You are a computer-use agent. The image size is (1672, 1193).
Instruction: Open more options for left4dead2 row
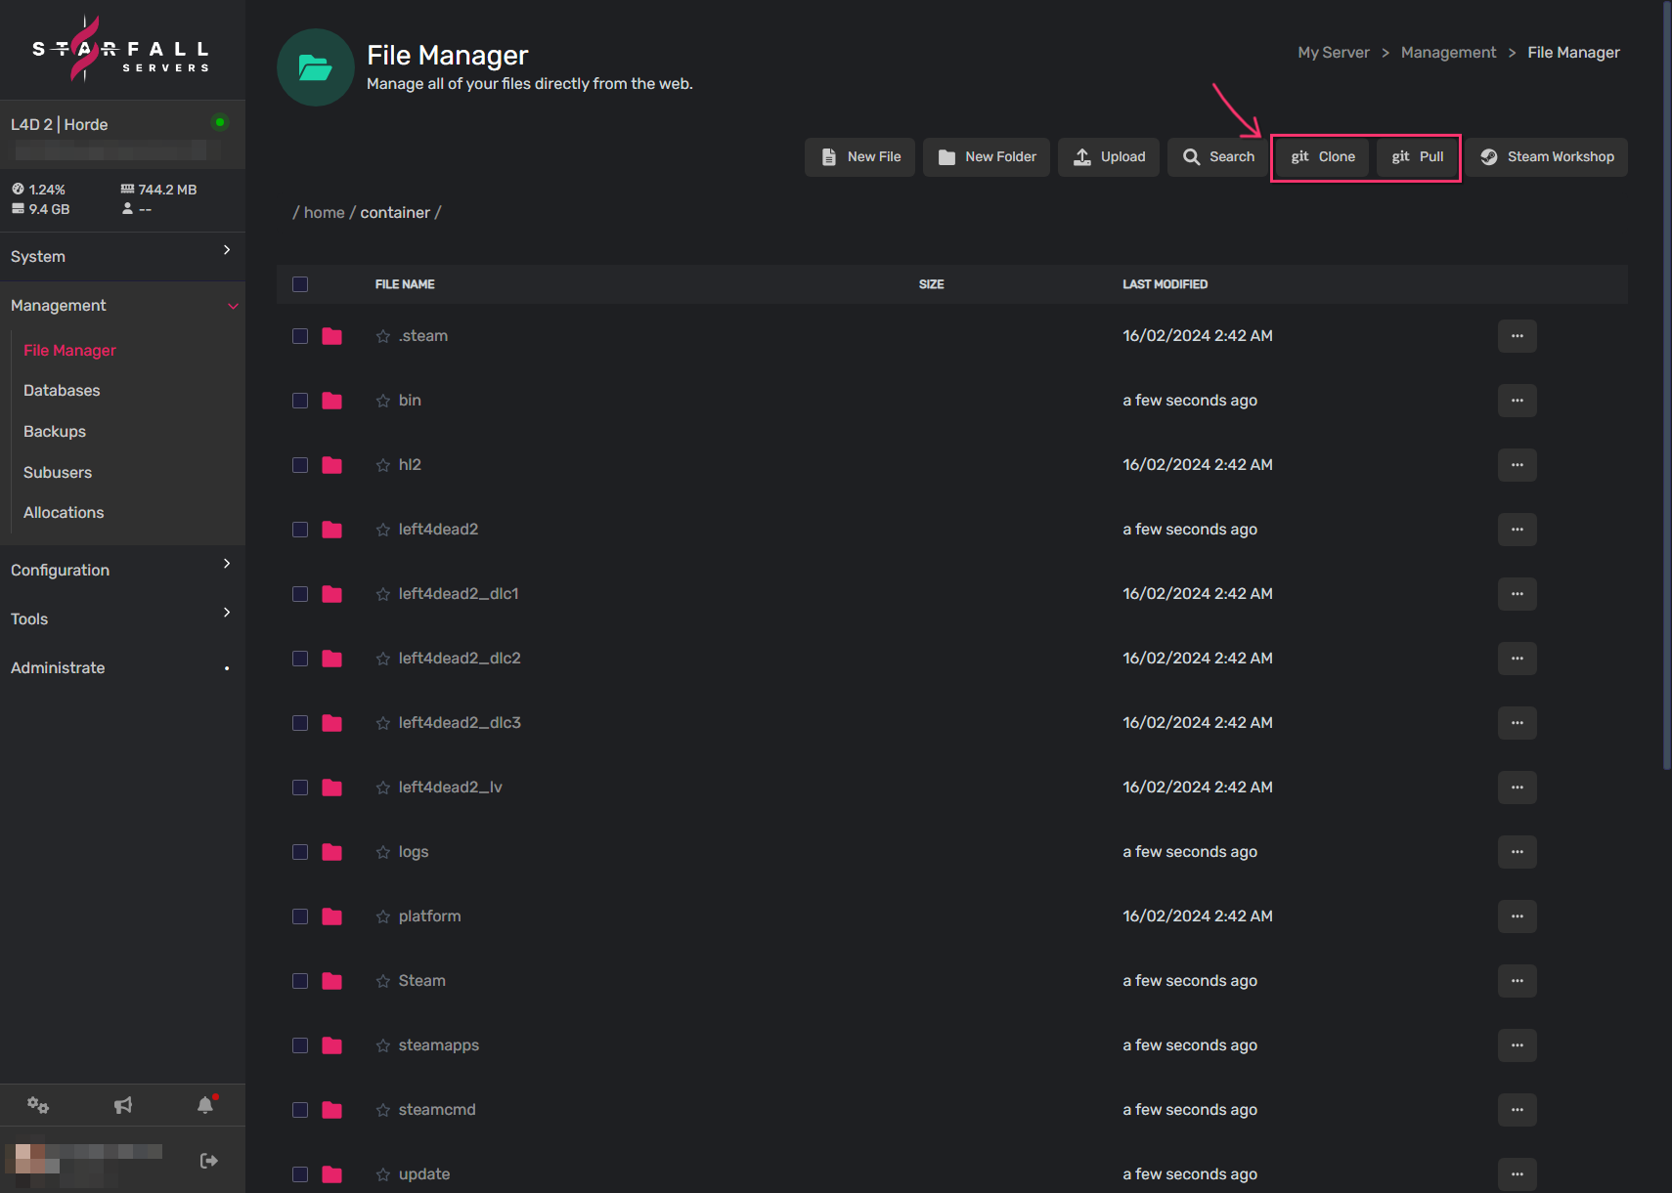[x=1518, y=530]
